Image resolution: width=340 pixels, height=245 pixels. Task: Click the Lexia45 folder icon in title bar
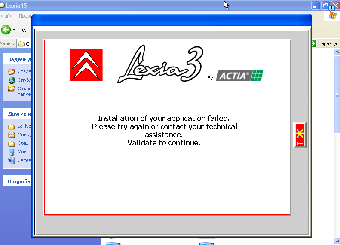click(2, 5)
